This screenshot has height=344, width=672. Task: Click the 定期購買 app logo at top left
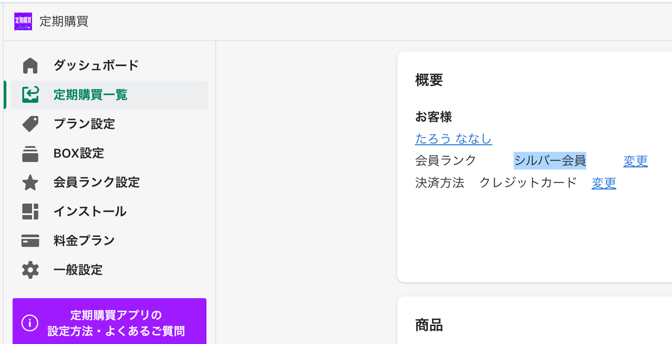23,21
